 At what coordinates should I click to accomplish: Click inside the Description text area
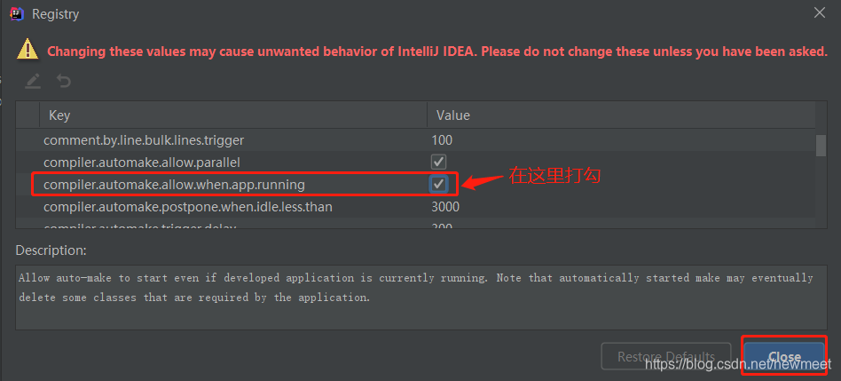(421, 297)
